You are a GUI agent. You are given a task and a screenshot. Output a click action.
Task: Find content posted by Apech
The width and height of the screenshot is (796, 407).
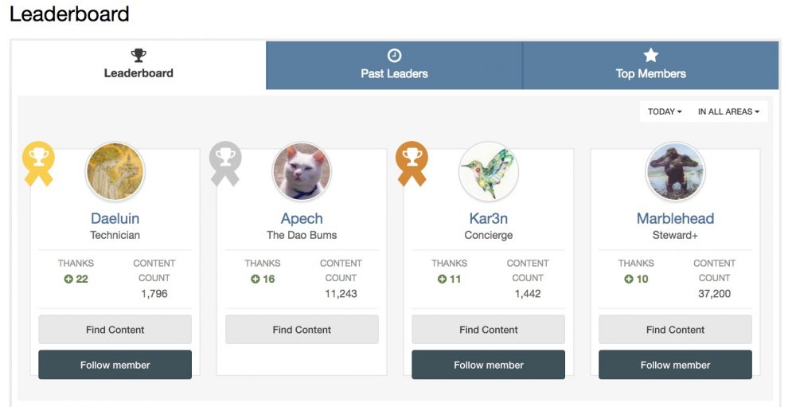tap(302, 330)
